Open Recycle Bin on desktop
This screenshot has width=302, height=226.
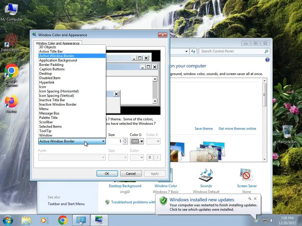coord(287,134)
